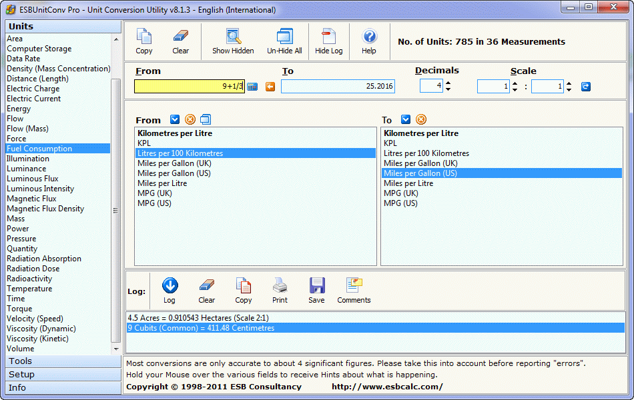Screen dimensions: 634x400
Task: Decrease Decimals value with down arrow
Action: pos(448,89)
